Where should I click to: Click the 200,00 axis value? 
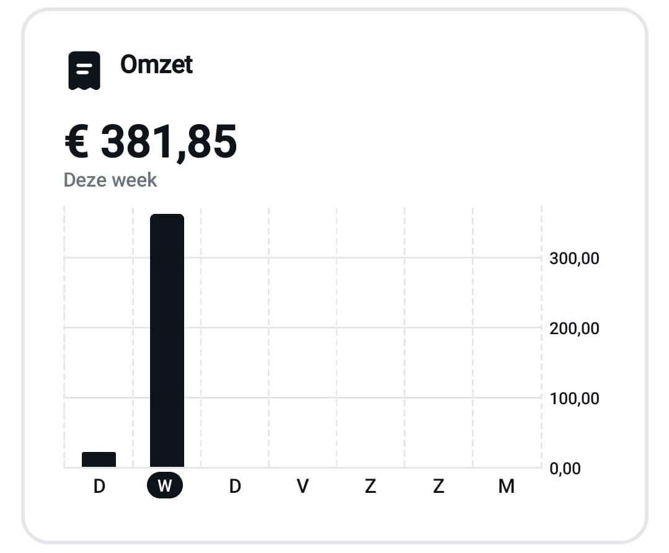574,328
